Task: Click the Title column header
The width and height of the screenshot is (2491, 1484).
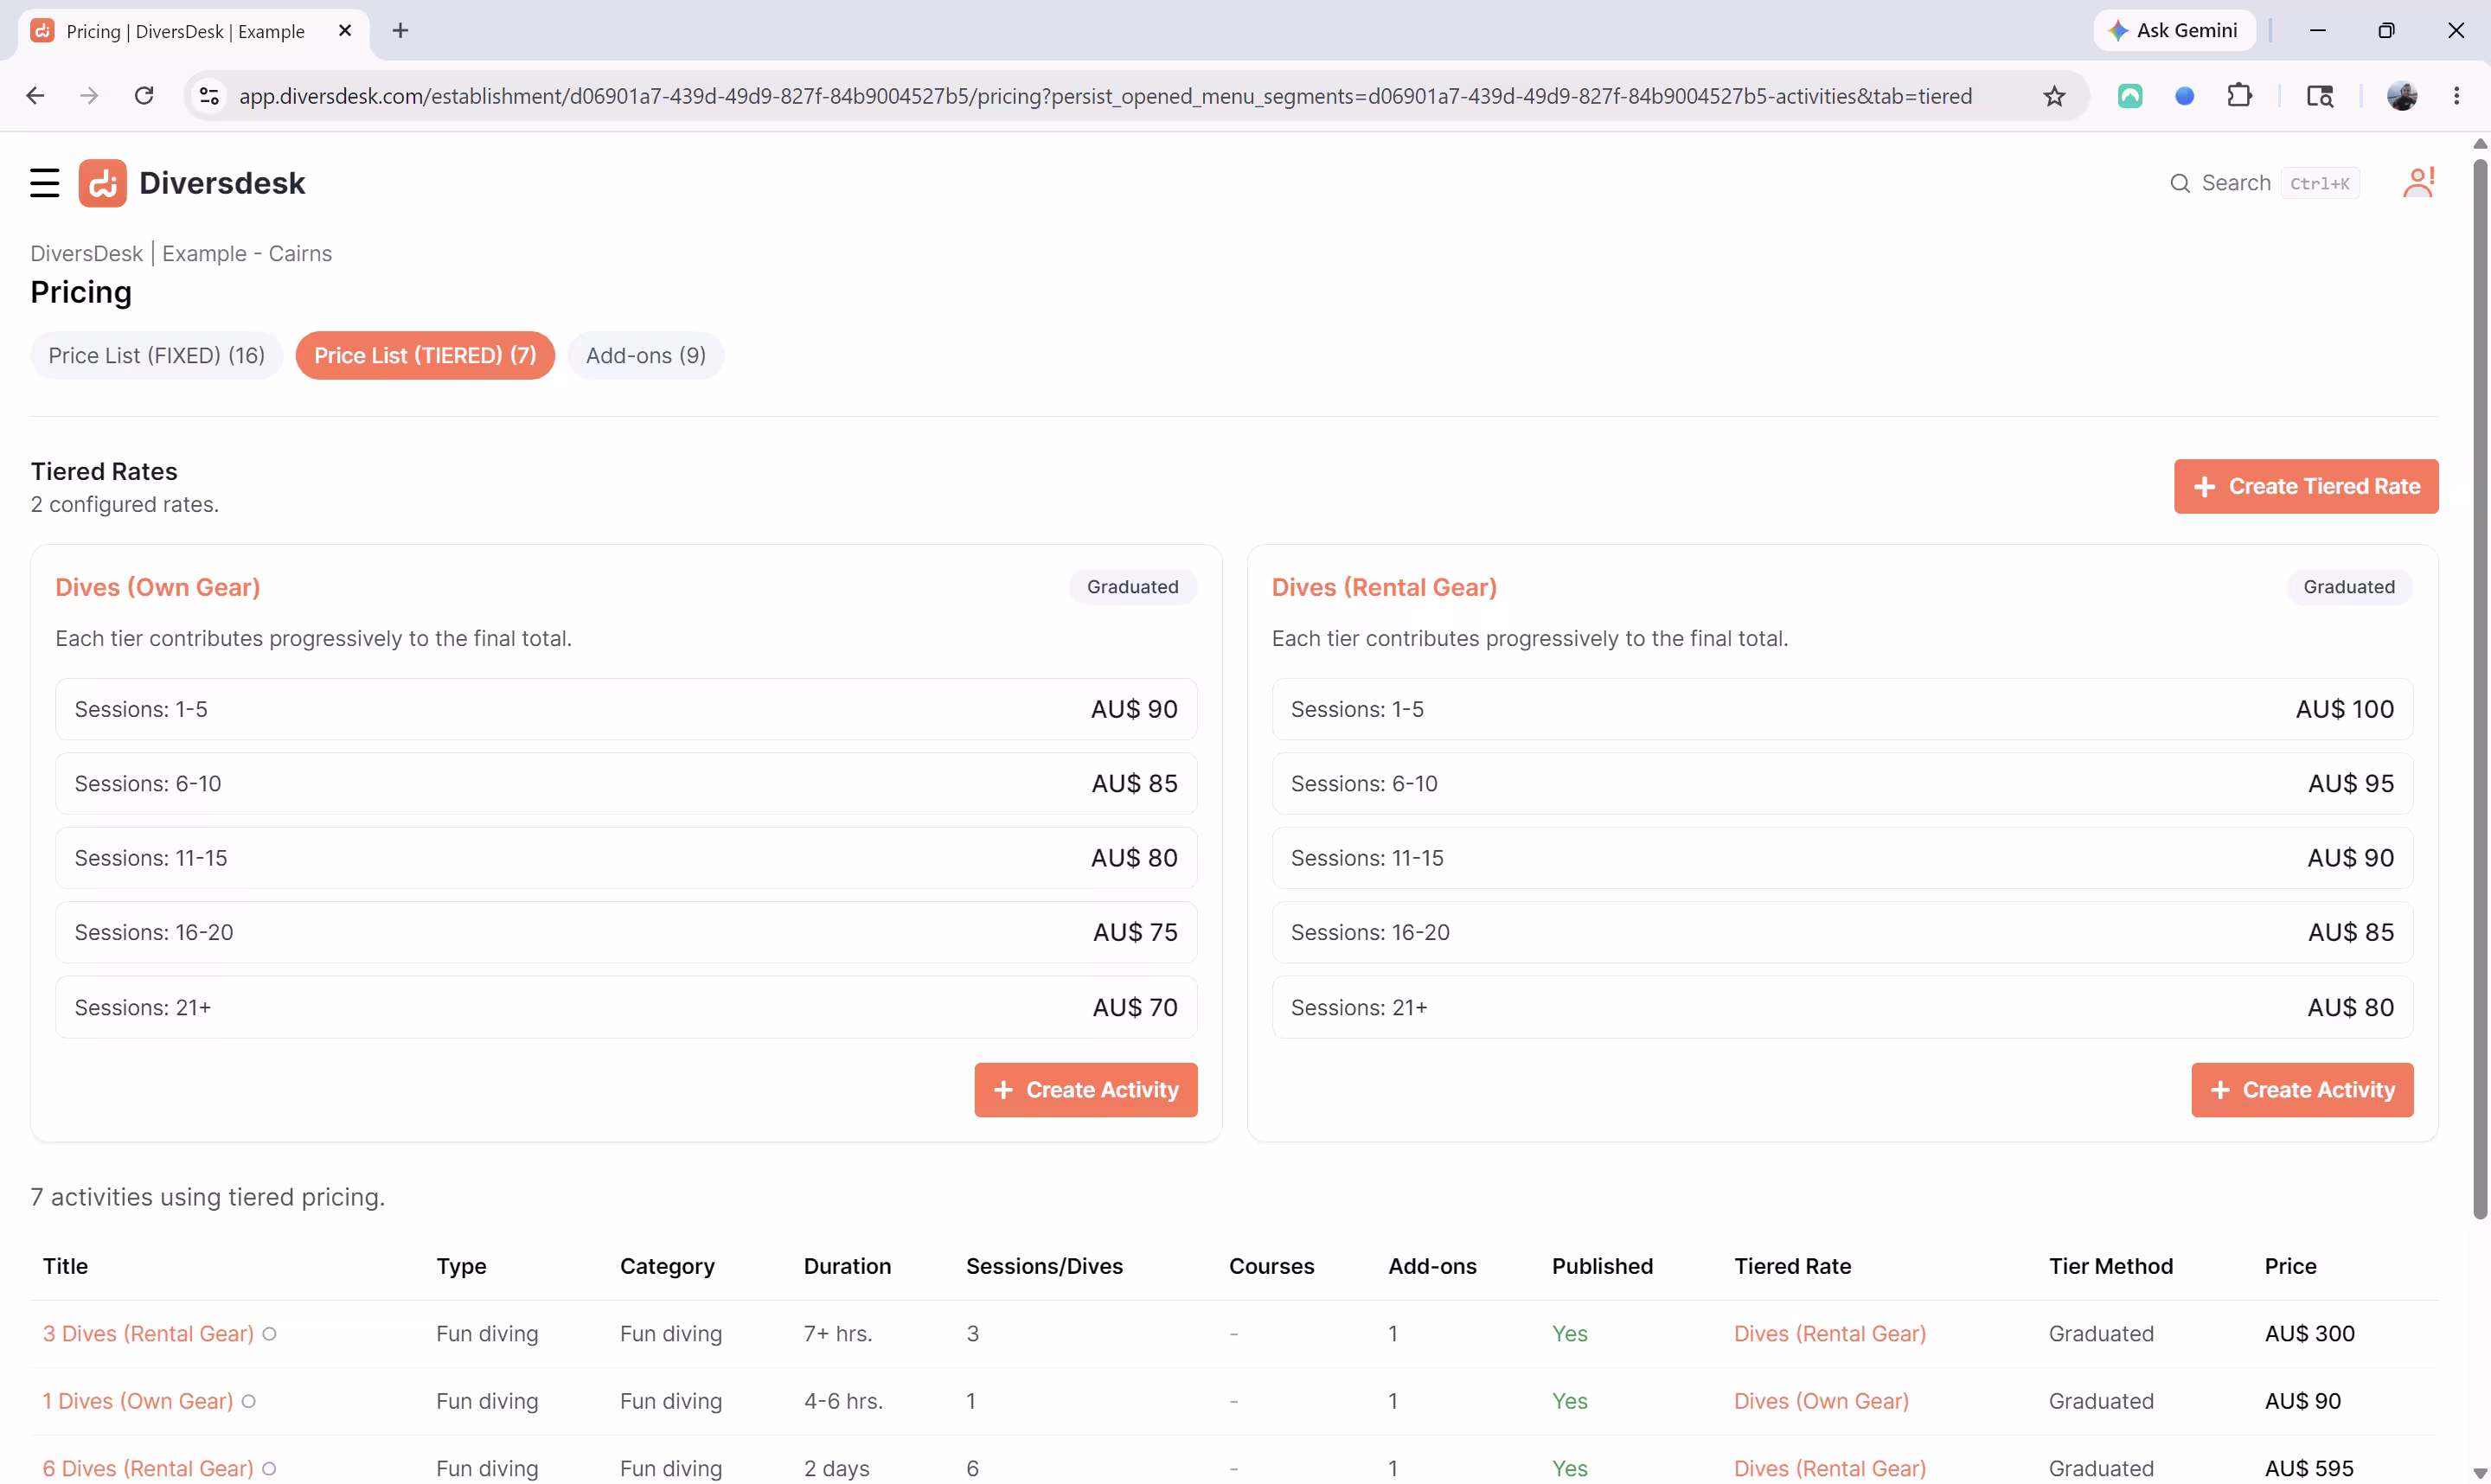Action: pos(65,1266)
